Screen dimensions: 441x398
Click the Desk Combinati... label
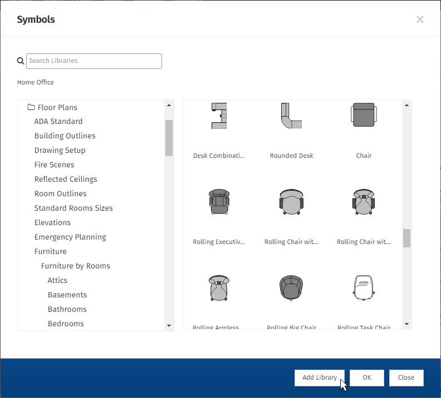coord(219,156)
